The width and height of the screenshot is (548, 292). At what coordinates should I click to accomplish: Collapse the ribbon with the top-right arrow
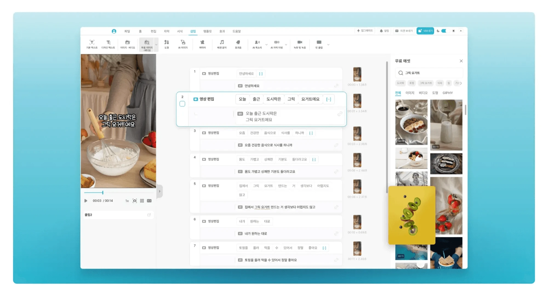pyautogui.click(x=461, y=31)
